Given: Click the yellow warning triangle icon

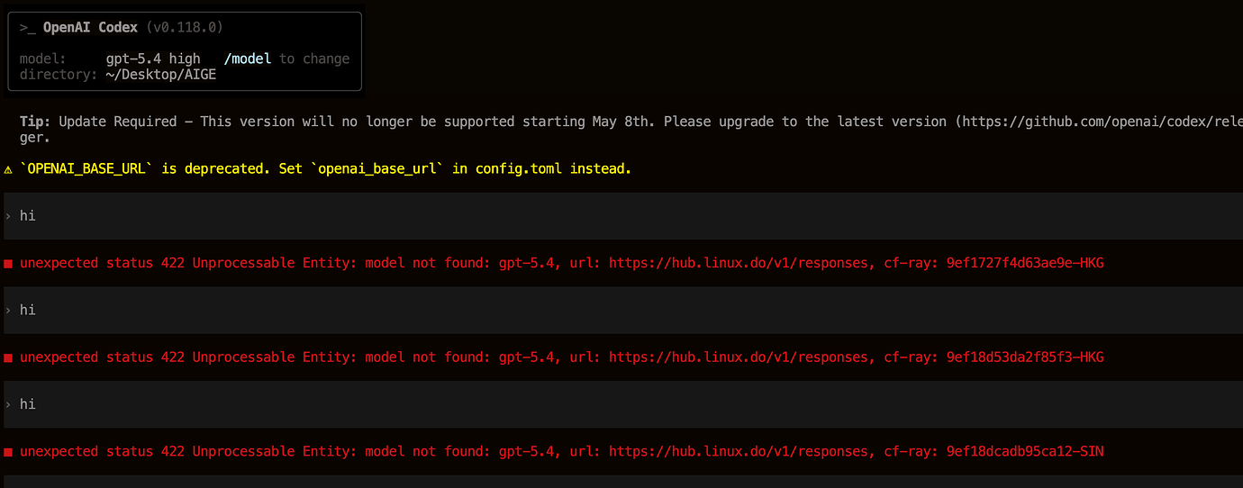Looking at the screenshot, I should coord(8,169).
